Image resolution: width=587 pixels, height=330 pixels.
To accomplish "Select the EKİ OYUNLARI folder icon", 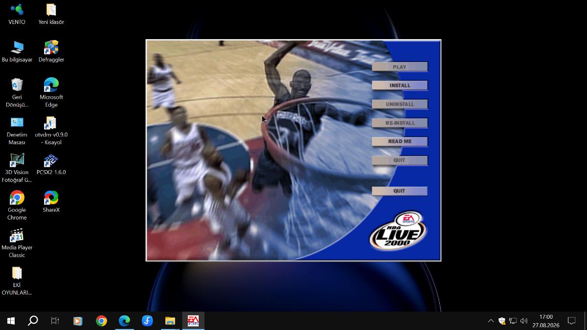I will pos(17,281).
